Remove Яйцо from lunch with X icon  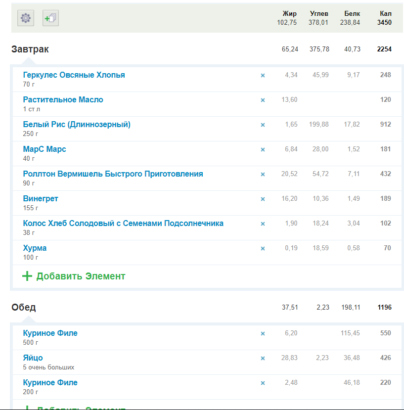[x=263, y=359]
